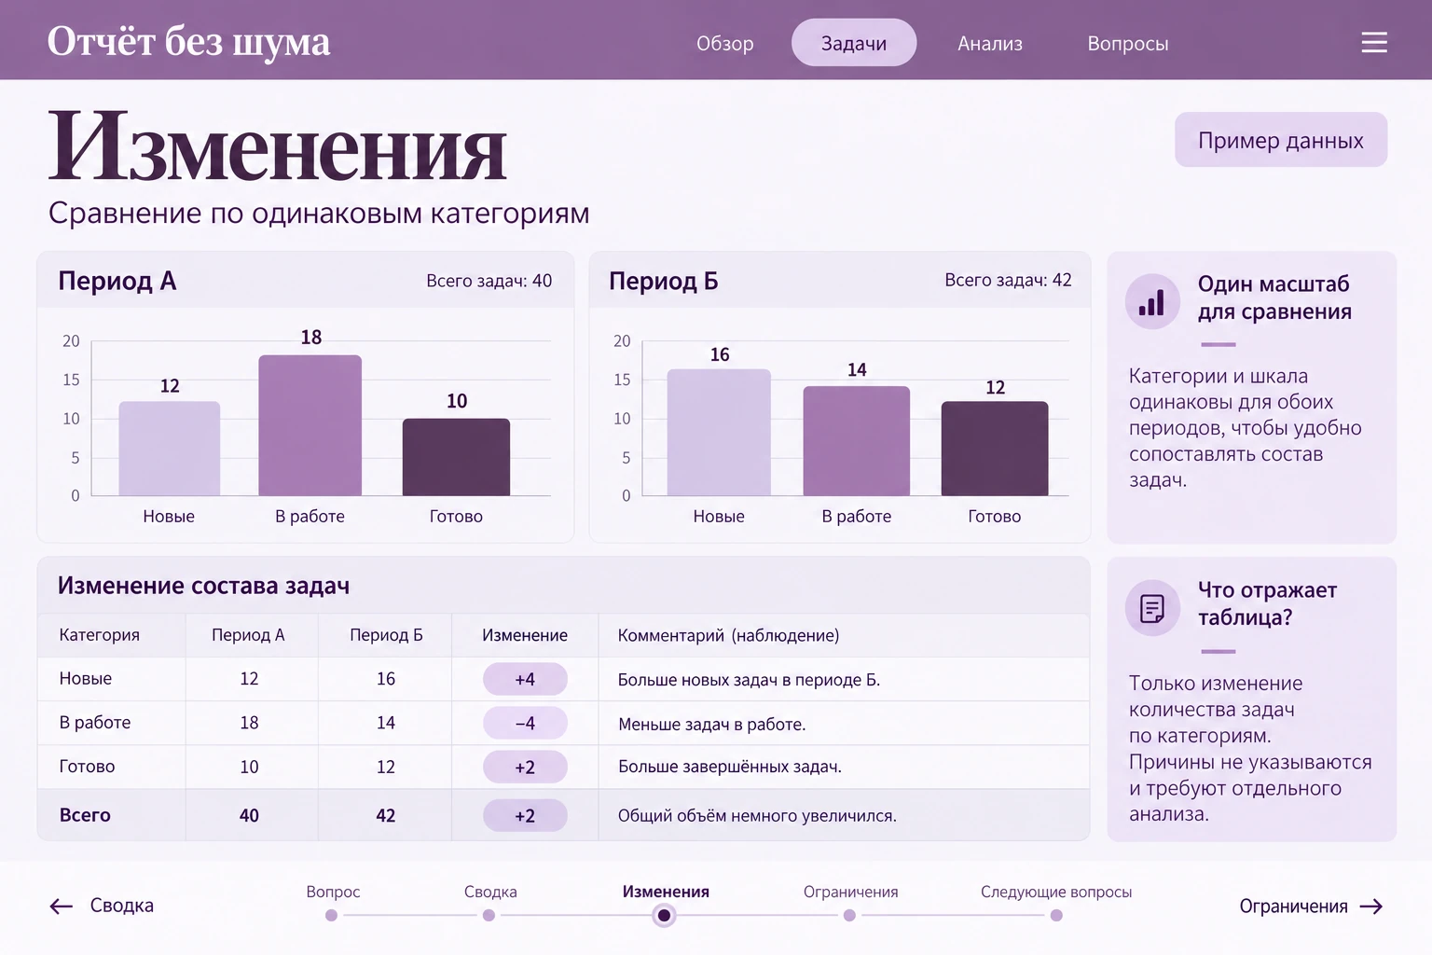Click the −4 change badge for В работе

point(525,723)
